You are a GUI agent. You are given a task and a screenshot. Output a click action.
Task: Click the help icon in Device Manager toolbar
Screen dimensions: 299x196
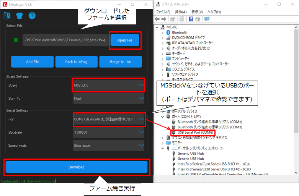coord(191,19)
